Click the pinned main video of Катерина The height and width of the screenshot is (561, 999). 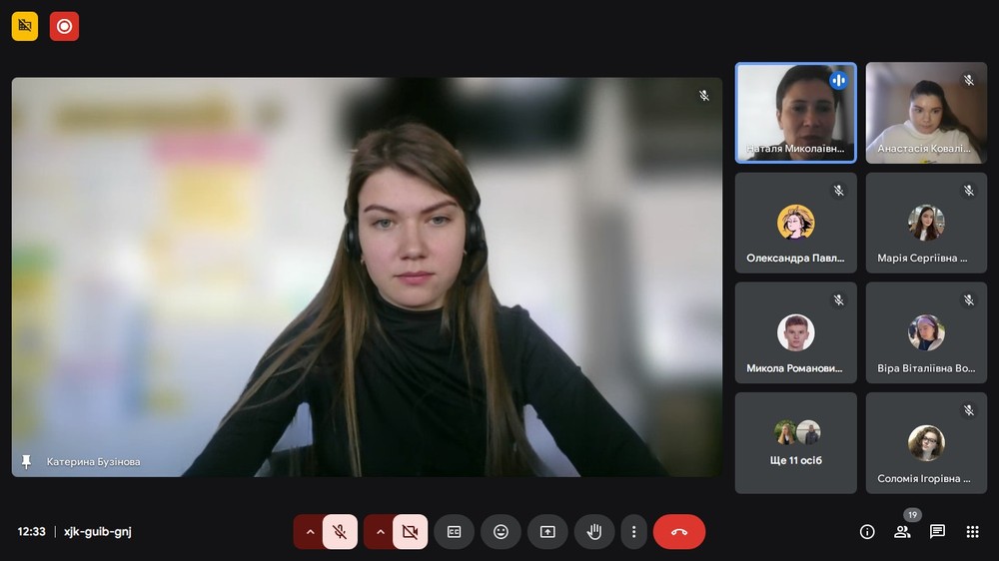[367, 277]
